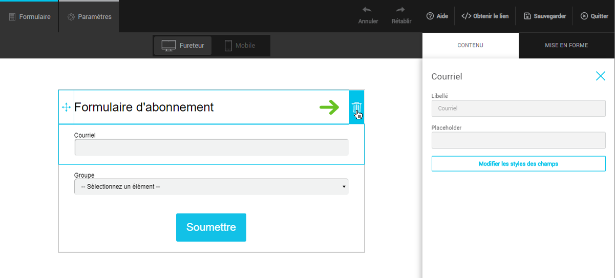This screenshot has width=615, height=278.
Task: Select the Contenu tab
Action: coord(470,46)
